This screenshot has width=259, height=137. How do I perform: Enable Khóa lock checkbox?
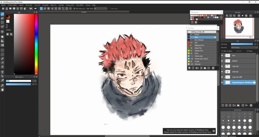[247, 51]
